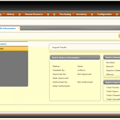Image resolution: width=120 pixels, height=120 pixels.
Task: Click the Batch Information panel header
Action: (112, 57)
